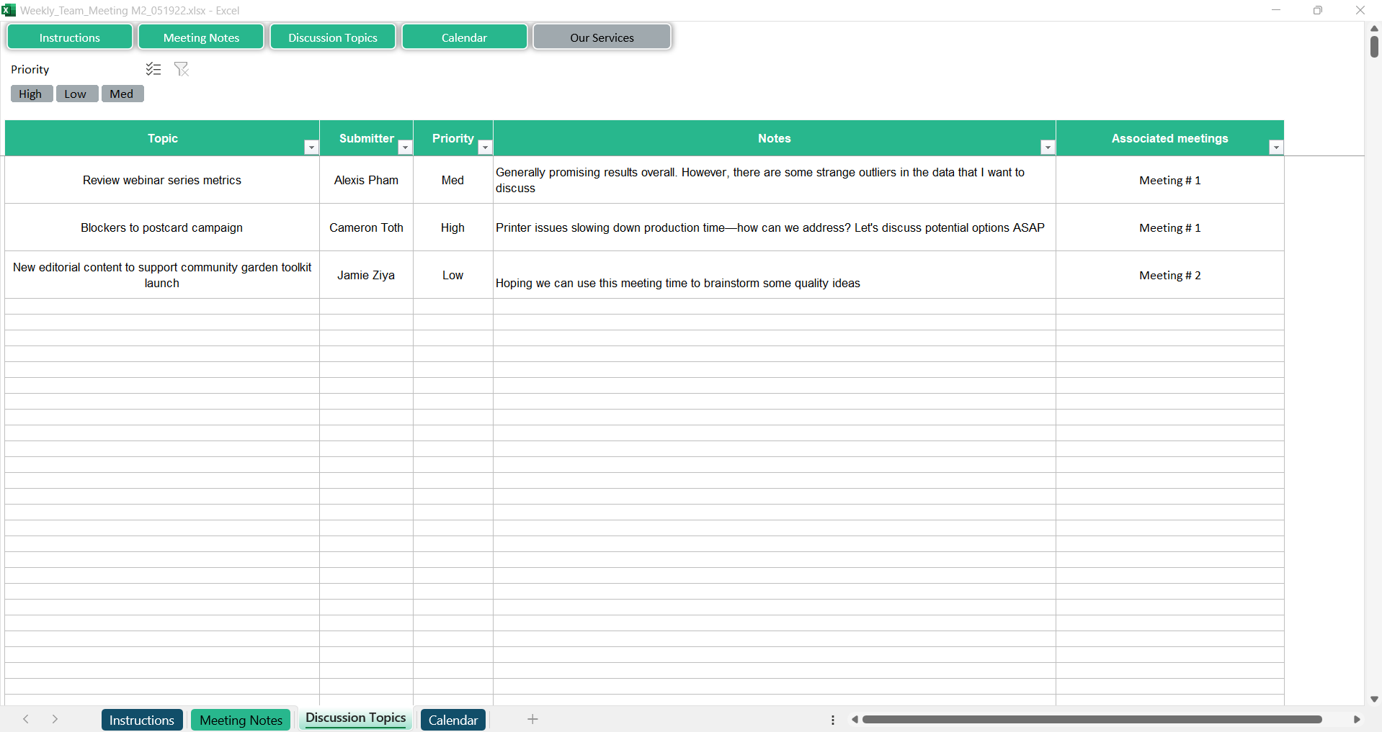
Task: Add a new sheet with plus icon
Action: [532, 719]
